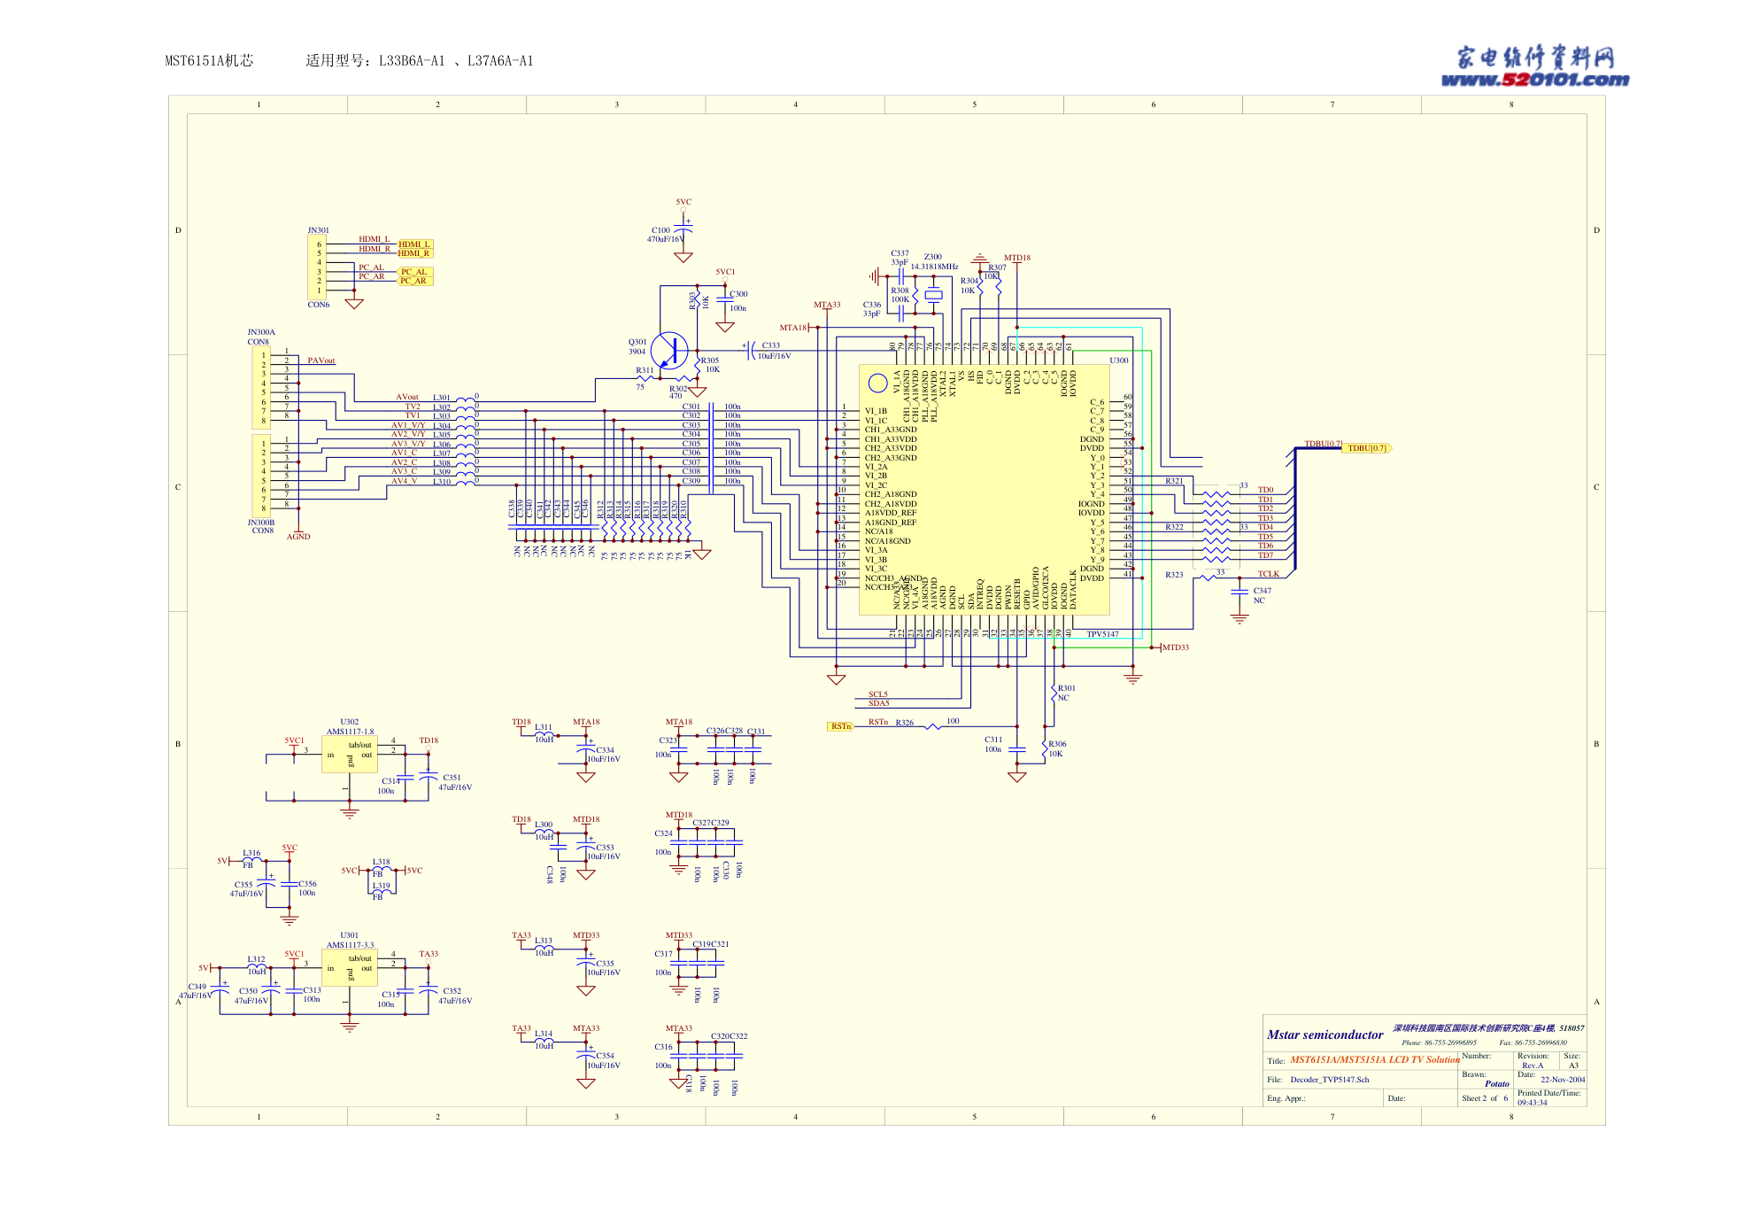Click the Sheet 2 of 6 text
Screen dimensions: 1753x1209
[x=1485, y=1098]
